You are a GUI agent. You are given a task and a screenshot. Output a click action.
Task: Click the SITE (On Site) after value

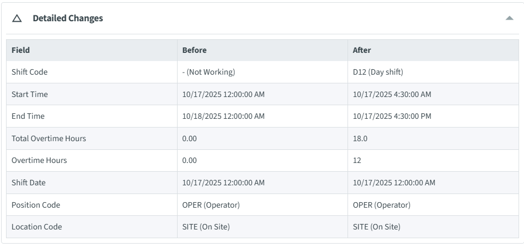[x=376, y=227]
